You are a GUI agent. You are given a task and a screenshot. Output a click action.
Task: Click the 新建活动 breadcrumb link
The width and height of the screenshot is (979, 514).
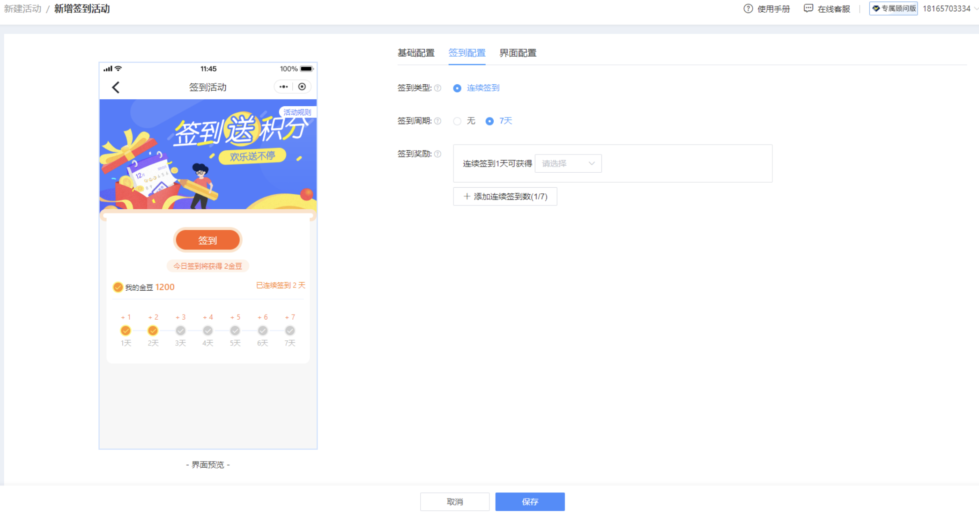22,9
